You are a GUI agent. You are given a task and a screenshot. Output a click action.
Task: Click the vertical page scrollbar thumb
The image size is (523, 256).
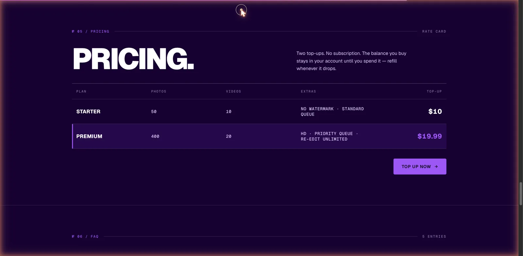[521, 194]
